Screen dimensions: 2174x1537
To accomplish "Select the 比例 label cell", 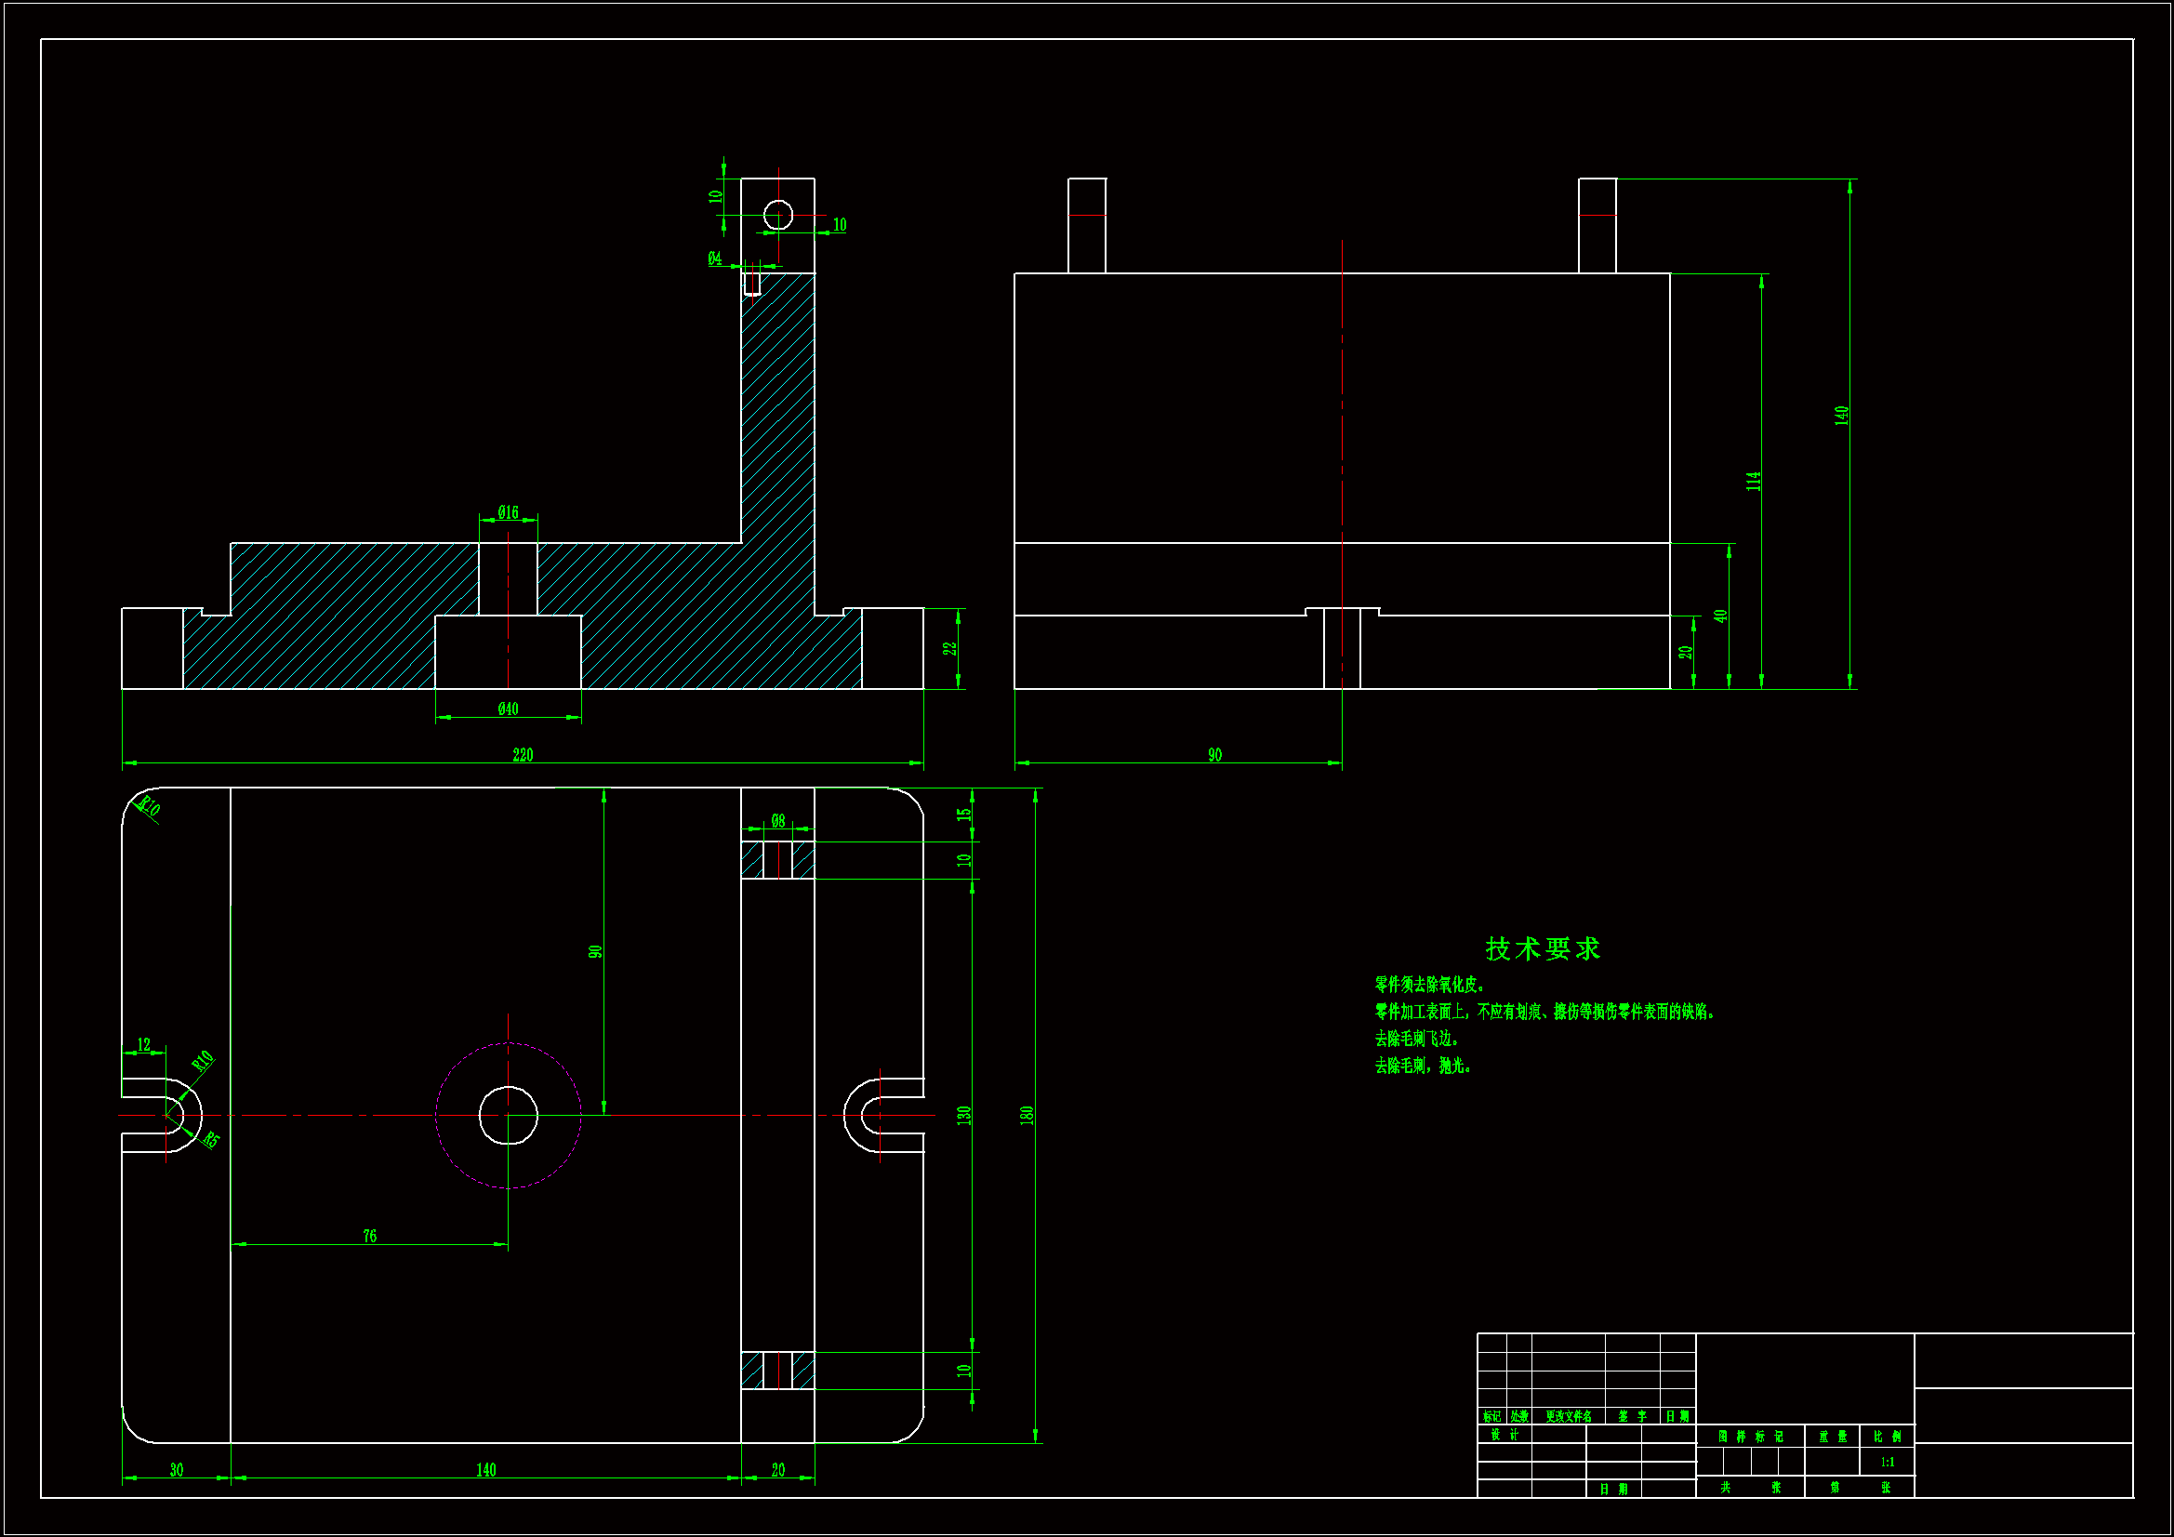I will pyautogui.click(x=1887, y=1437).
